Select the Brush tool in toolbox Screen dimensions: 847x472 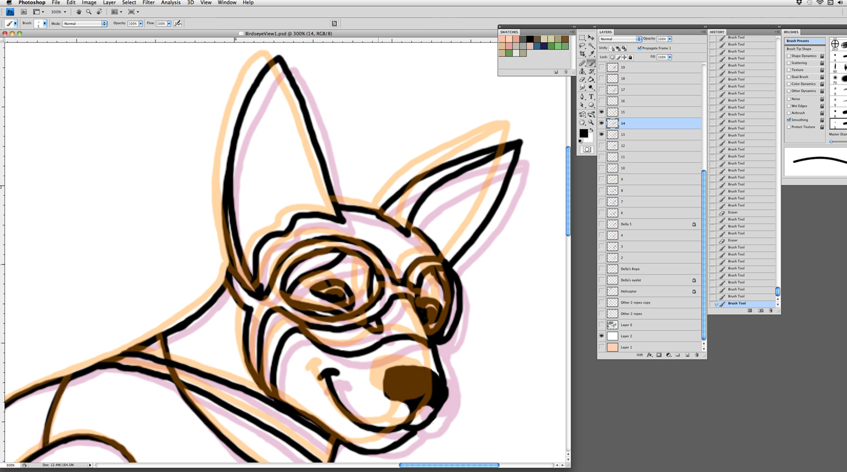(591, 63)
